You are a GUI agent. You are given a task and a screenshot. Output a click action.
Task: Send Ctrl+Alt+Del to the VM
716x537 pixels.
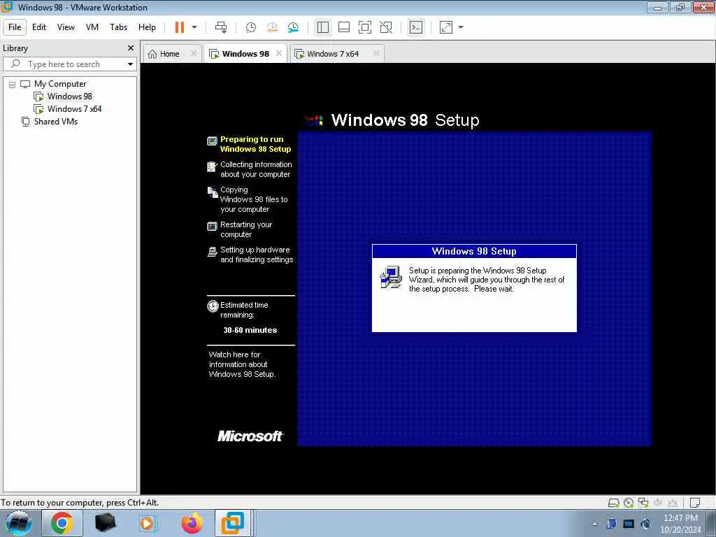point(221,27)
